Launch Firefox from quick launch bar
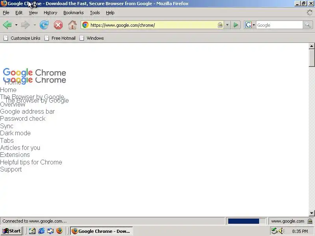This screenshot has width=315, height=236. click(59, 231)
